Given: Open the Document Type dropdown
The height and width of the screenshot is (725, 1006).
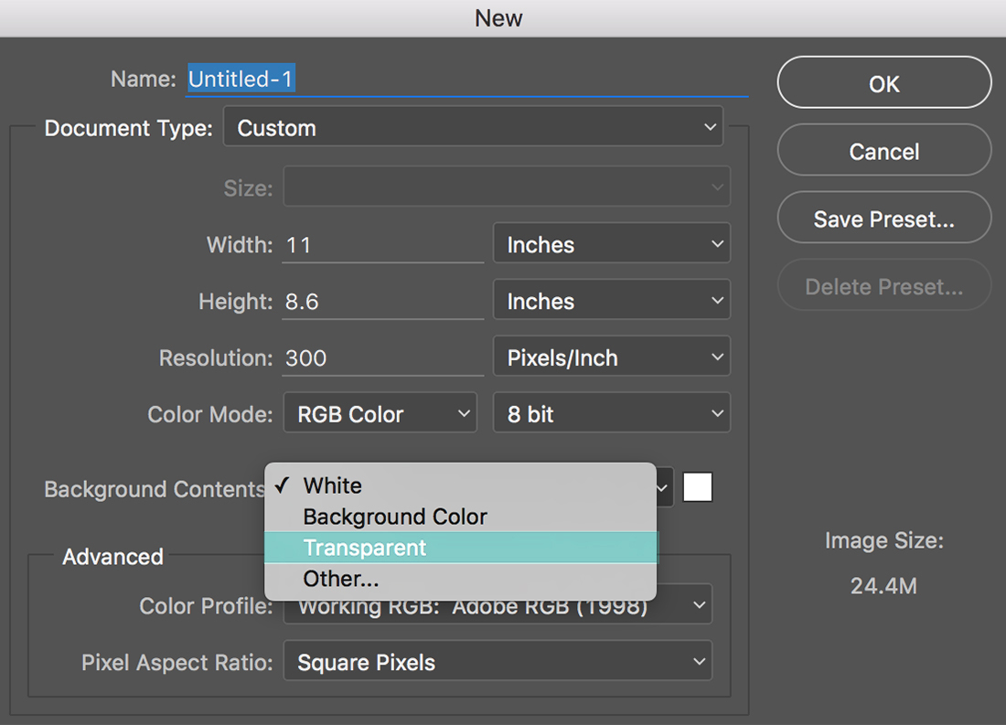Looking at the screenshot, I should 474,127.
